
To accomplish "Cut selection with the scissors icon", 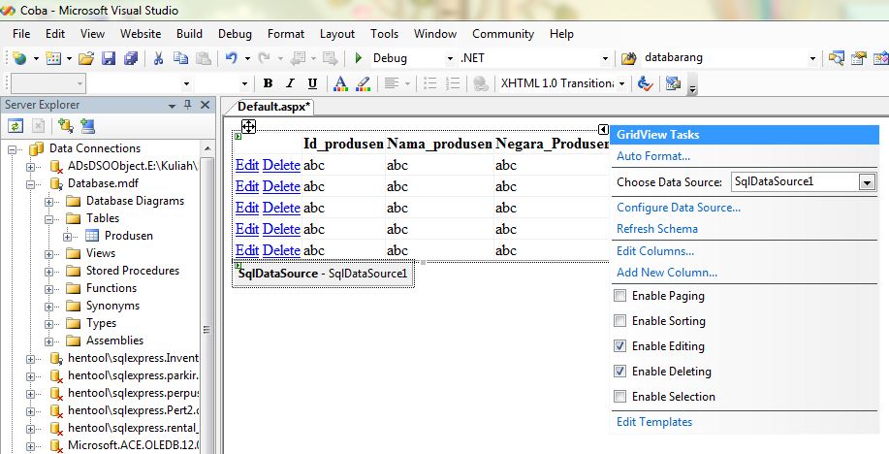I will (x=159, y=58).
